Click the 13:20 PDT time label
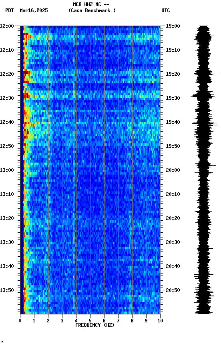This screenshot has height=346, width=221. [x=7, y=218]
